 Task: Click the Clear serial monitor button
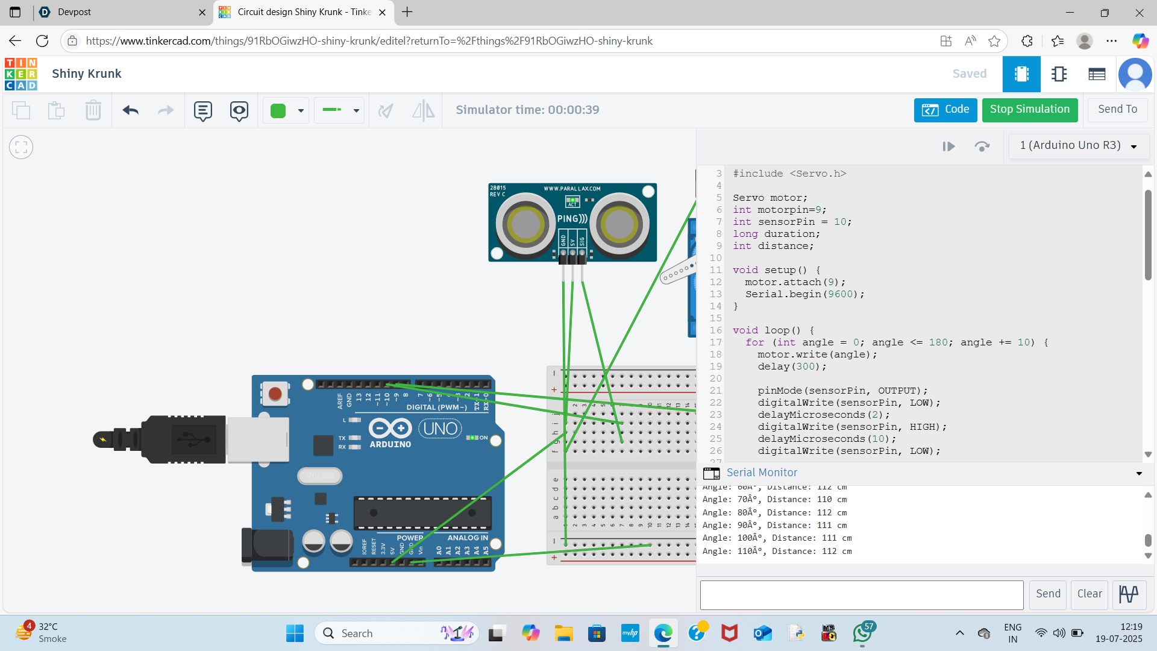pyautogui.click(x=1090, y=594)
